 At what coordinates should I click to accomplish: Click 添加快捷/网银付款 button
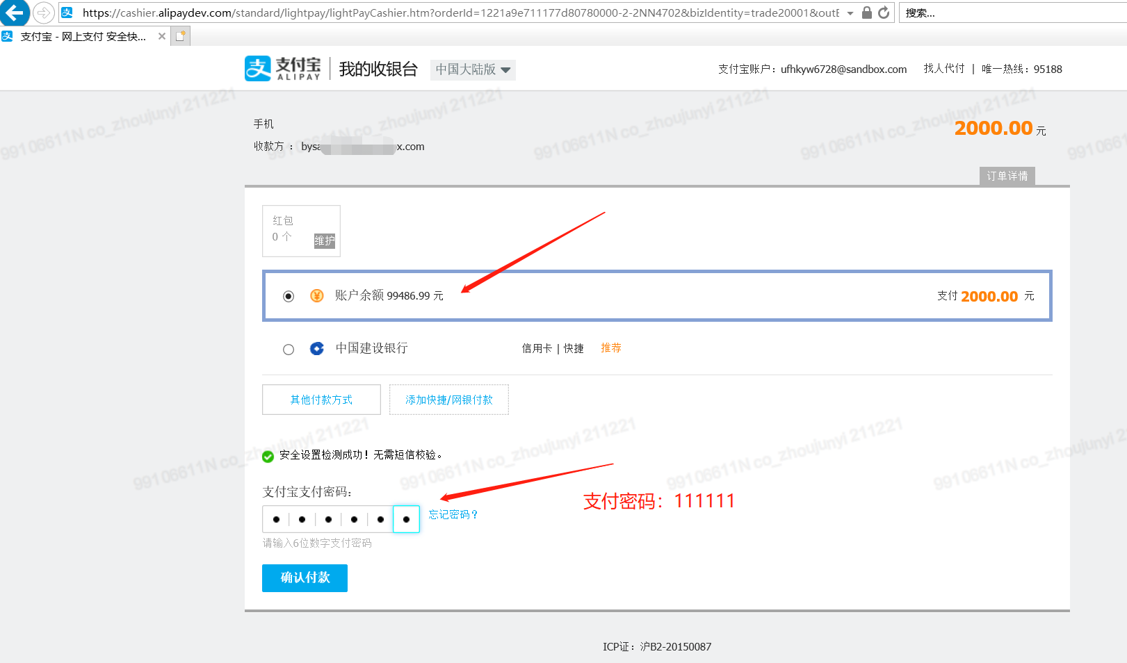[x=449, y=400]
